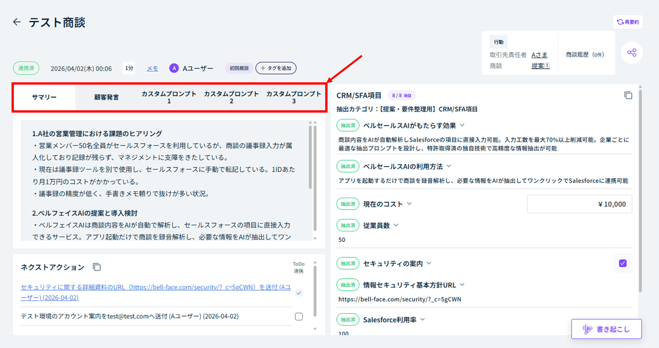Screen dimensions: 659x348
Task: Check the テスト環境のアカウント案内 ToDo checkbox
Action: click(299, 316)
